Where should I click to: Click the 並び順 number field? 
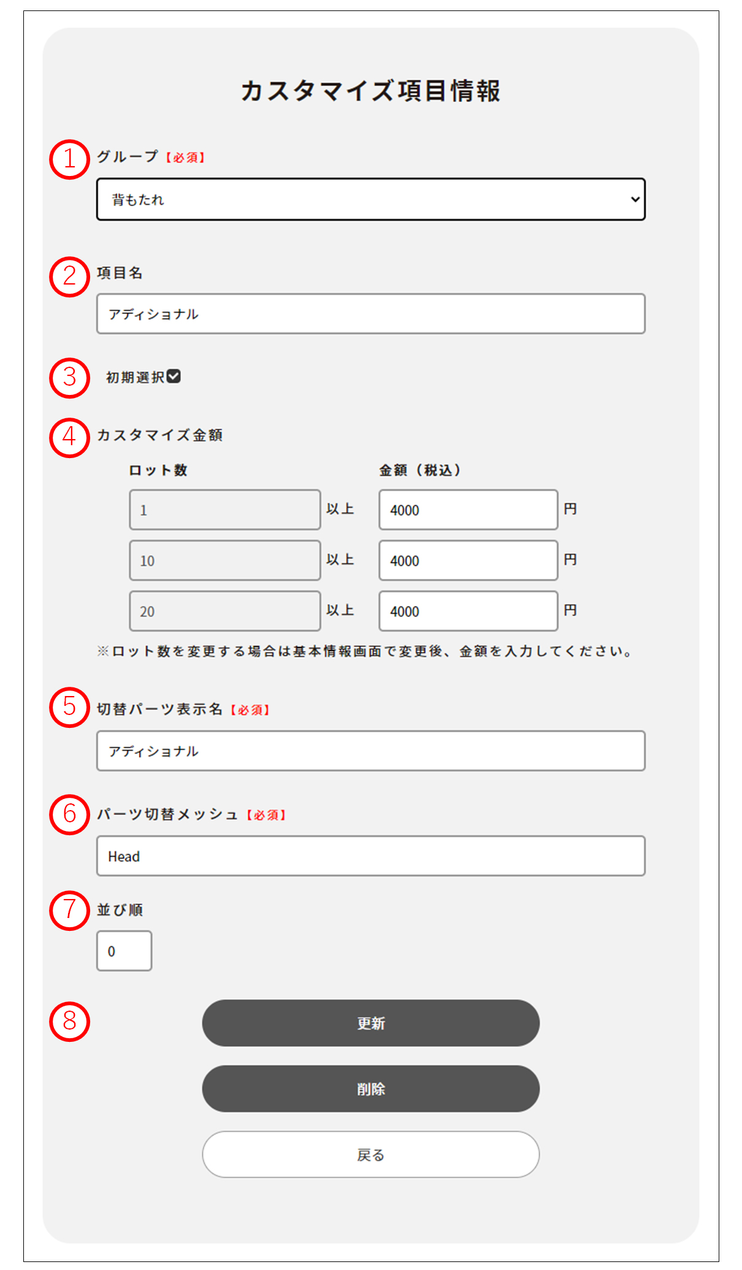[124, 951]
